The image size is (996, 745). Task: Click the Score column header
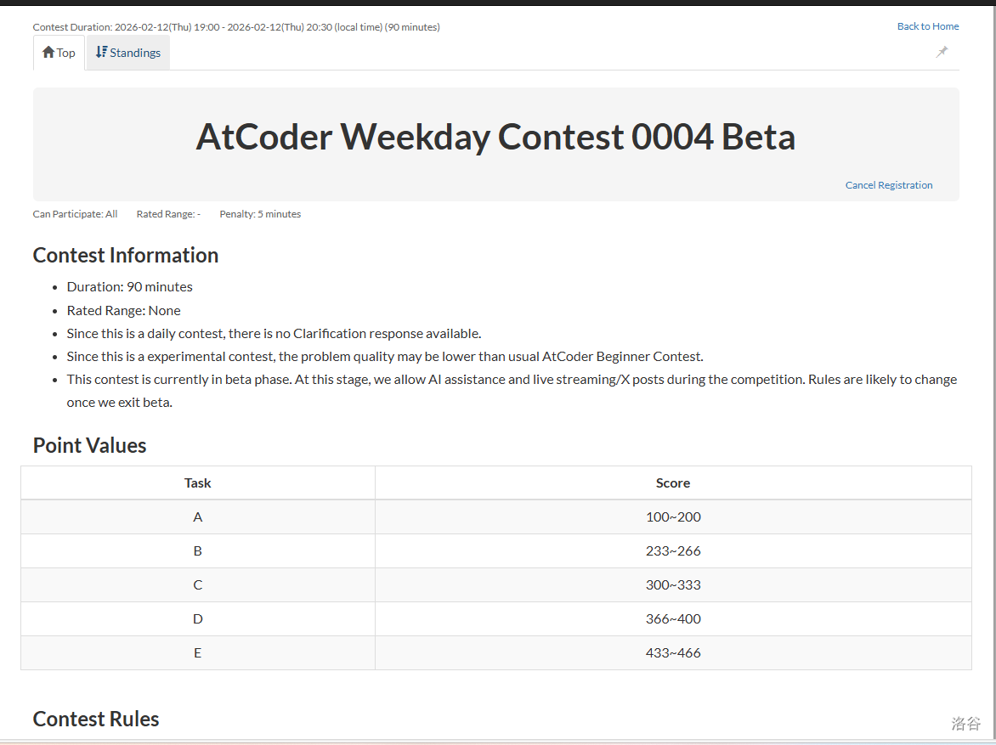pos(673,483)
